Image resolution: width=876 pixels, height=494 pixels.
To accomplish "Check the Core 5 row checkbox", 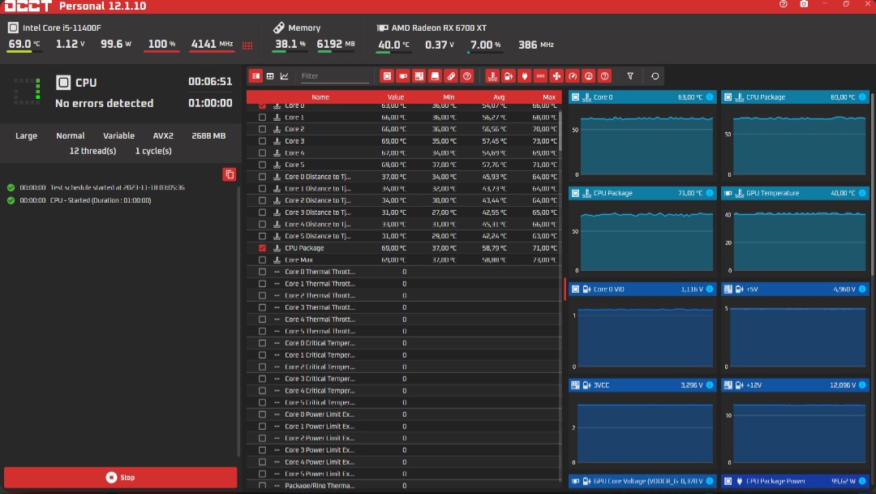I will (262, 165).
